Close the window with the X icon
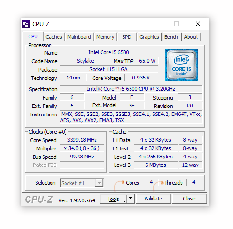The height and width of the screenshot is (229, 233). [198, 24]
